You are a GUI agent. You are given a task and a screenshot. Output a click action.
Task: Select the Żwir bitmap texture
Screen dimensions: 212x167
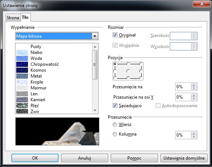pos(54,111)
